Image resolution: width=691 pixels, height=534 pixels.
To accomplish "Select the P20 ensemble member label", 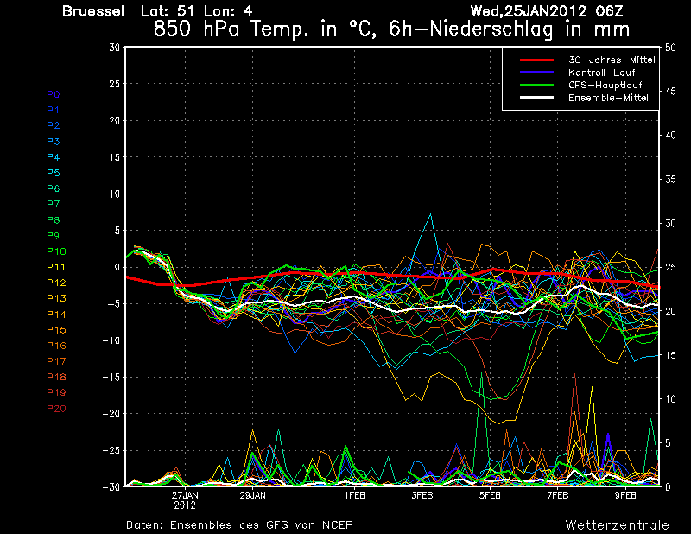I will pyautogui.click(x=55, y=408).
